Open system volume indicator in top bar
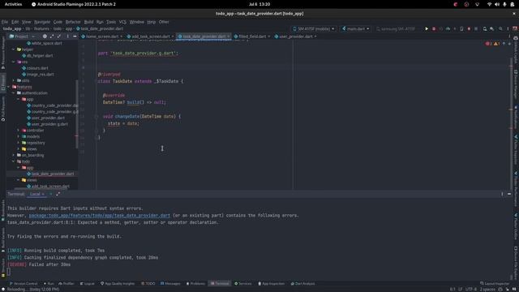519x292 pixels. click(497, 4)
